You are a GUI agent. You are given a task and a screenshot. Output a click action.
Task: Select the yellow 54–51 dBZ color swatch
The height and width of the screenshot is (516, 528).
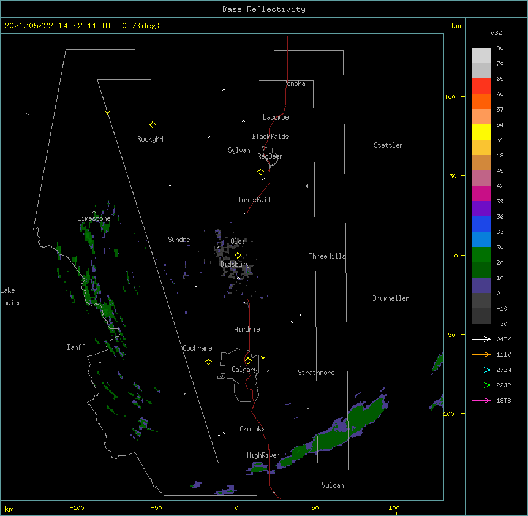coord(481,132)
